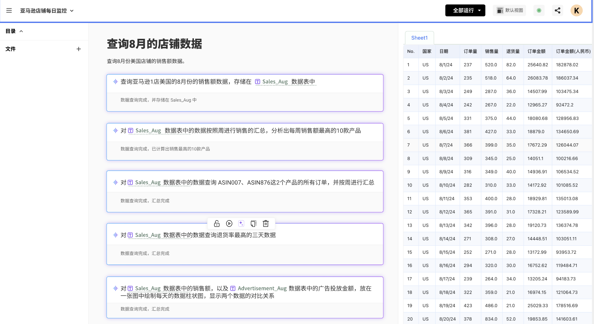The image size is (594, 324).
Task: Click the waveform icon of 退货率最高 cell
Action: coord(115,235)
